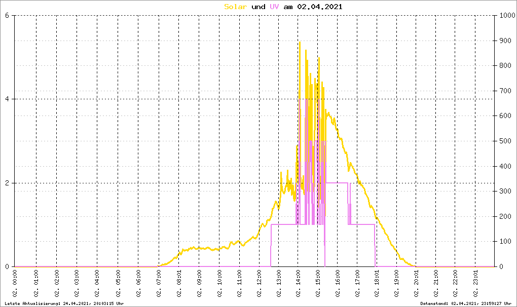This screenshot has height=307, width=517.
Task: Click time axis label '02. 03:00'
Action: click(77, 283)
